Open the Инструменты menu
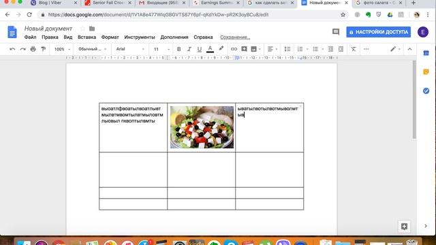 [140, 37]
